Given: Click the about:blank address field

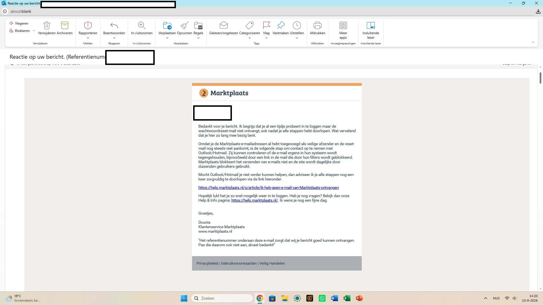Looking at the screenshot, I should tap(21, 11).
